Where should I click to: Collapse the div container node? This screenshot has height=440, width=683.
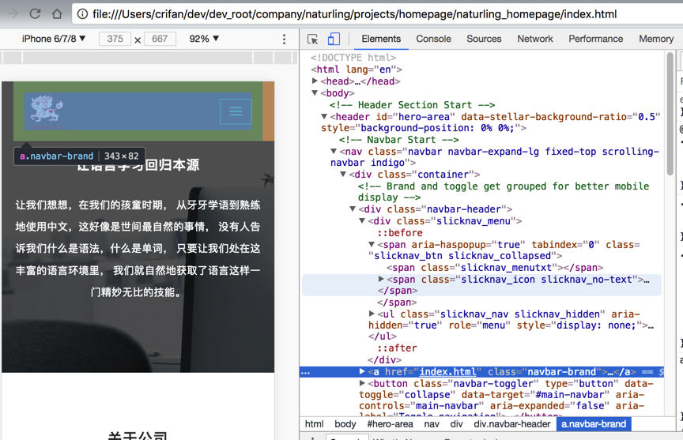coord(343,174)
